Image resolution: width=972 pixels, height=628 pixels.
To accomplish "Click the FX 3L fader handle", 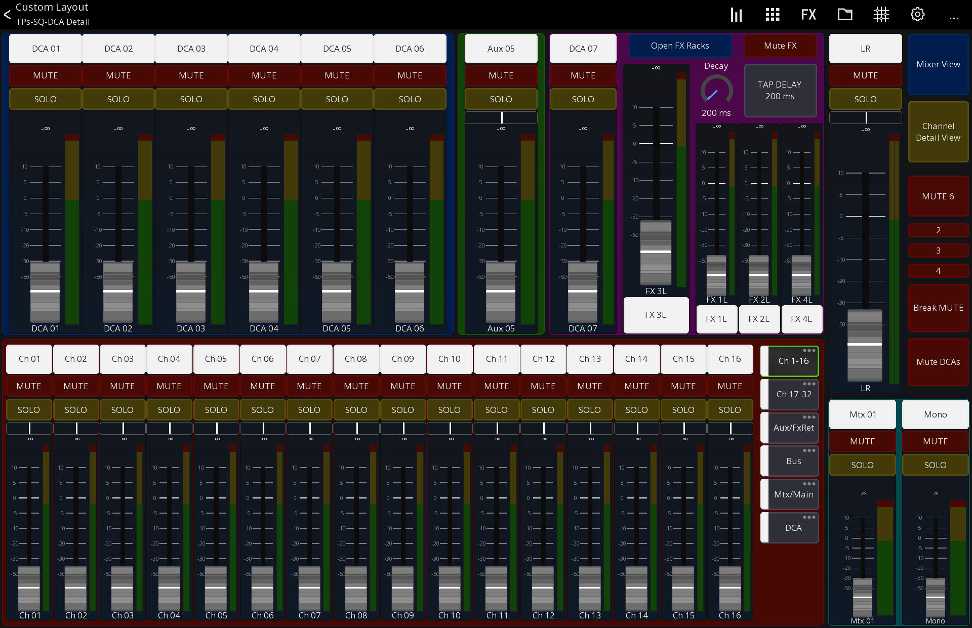I will tap(656, 252).
